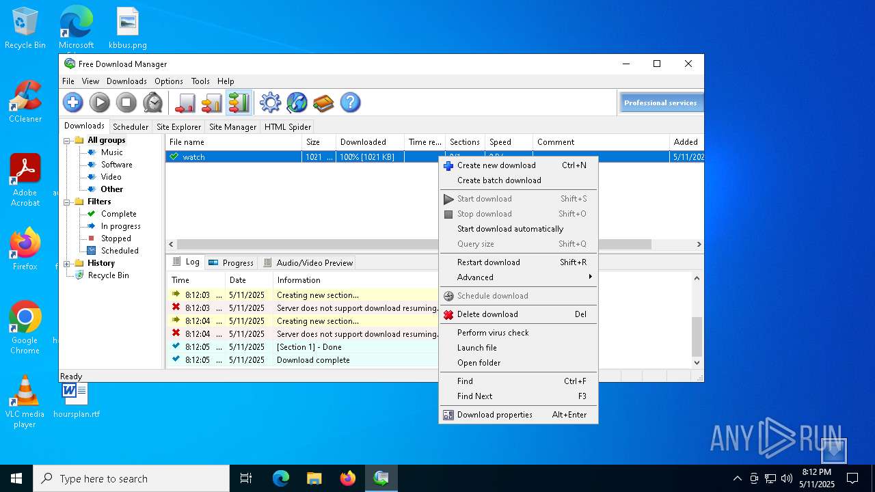This screenshot has height=492, width=875.
Task: Select the light traffic mode icon
Action: click(x=185, y=102)
